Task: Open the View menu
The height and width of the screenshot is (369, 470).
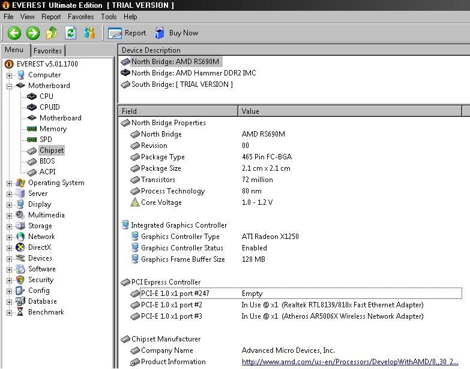Action: click(27, 17)
